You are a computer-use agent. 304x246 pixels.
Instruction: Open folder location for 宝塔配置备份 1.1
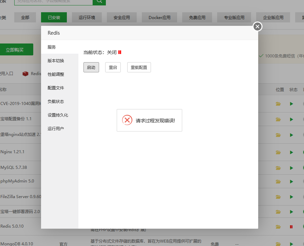278,119
